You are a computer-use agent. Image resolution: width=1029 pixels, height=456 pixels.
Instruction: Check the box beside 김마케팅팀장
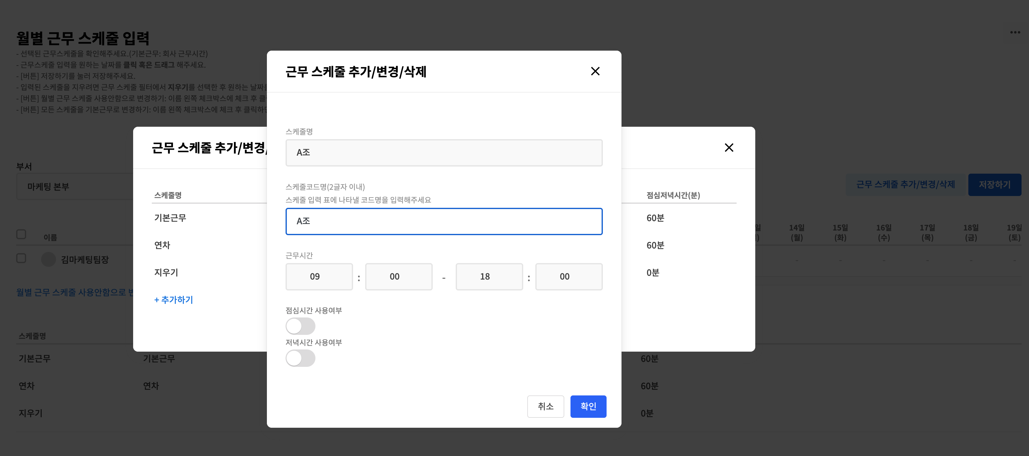click(x=21, y=258)
